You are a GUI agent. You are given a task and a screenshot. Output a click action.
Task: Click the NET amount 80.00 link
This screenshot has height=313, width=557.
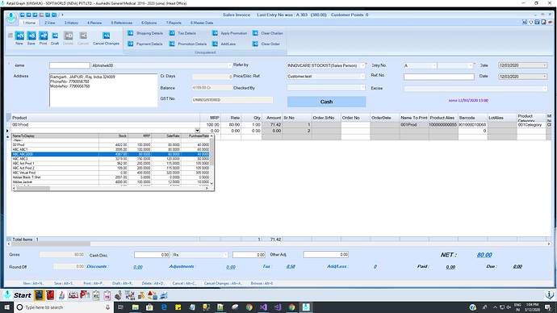pos(484,255)
